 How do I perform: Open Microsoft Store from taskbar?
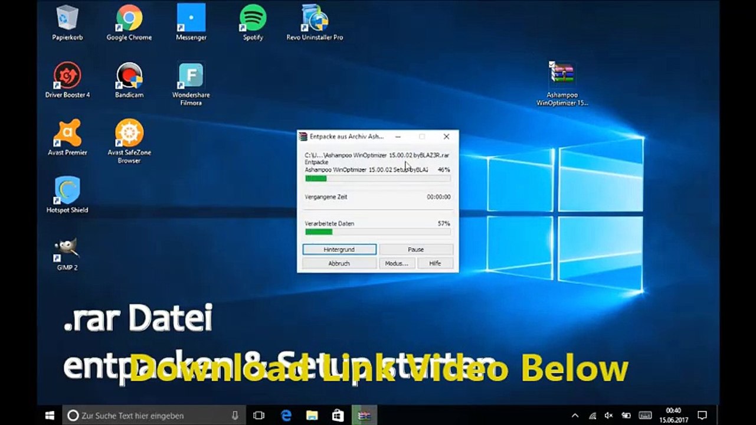pos(338,416)
